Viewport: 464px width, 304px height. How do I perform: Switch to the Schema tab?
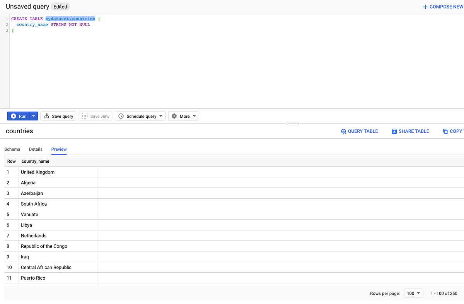(12, 149)
